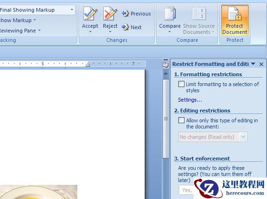Screen dimensions: 267x199
Task: Open the Compare documents icon
Action: [x=170, y=13]
